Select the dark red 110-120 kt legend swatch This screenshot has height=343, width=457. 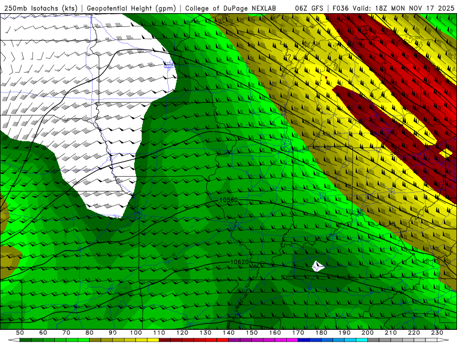pyautogui.click(x=165, y=340)
